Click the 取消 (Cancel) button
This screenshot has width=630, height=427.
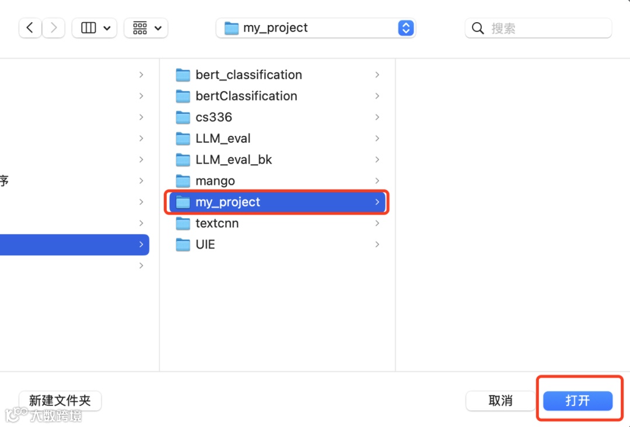tap(500, 401)
